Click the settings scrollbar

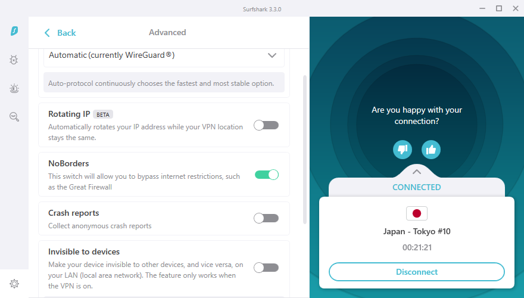(305, 150)
